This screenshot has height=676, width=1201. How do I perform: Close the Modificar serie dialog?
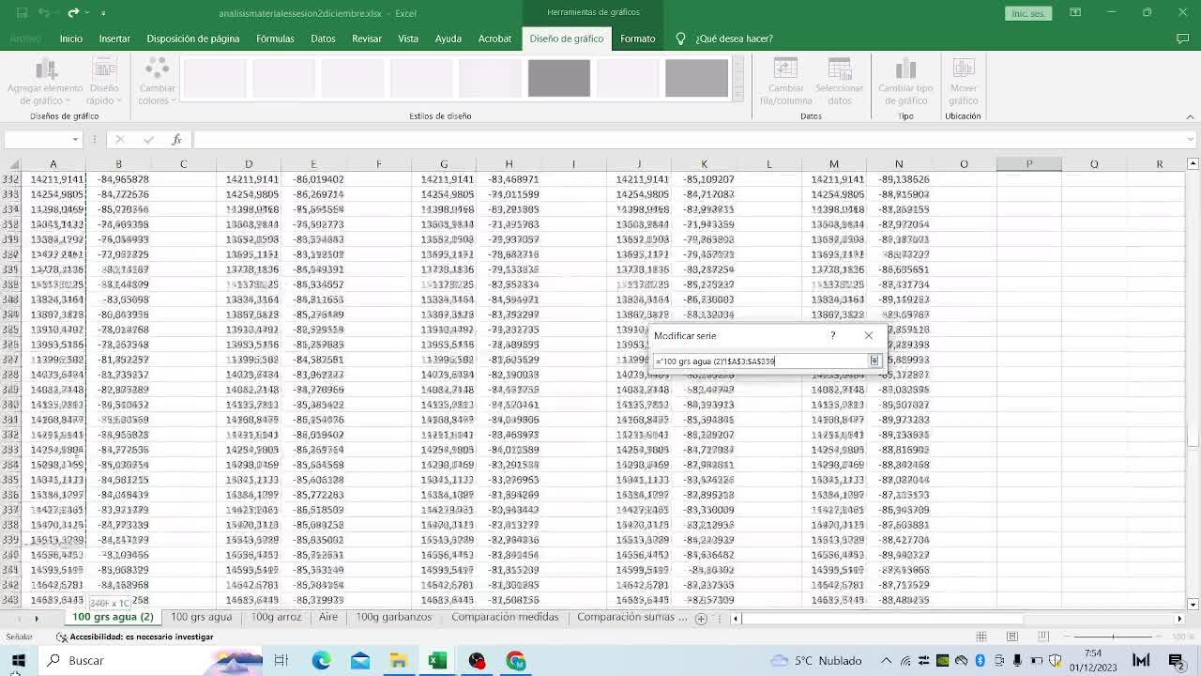pos(869,335)
